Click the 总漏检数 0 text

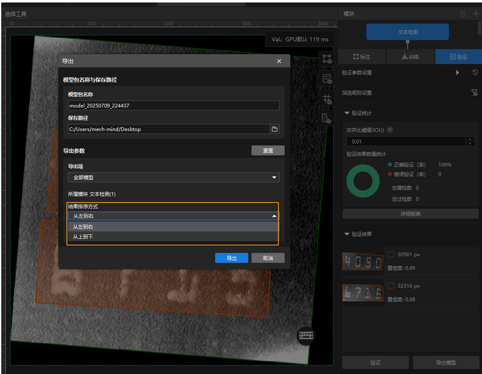(x=405, y=188)
